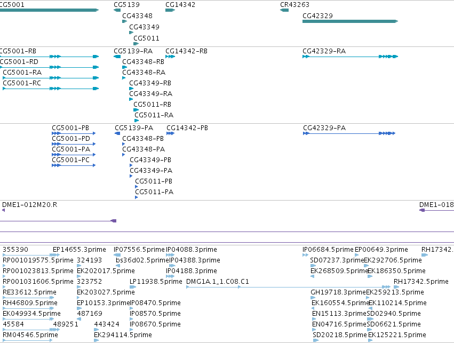
Task: Select the CG42329-RA transcript label
Action: pos(324,51)
